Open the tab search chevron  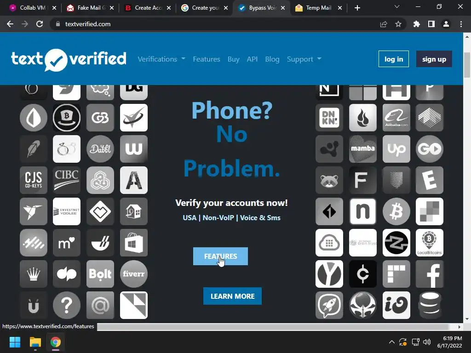coord(397,6)
